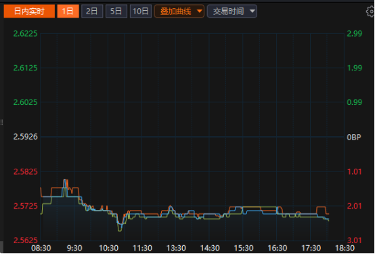Click the panel splitter grip on left edge

click(x=1, y=123)
